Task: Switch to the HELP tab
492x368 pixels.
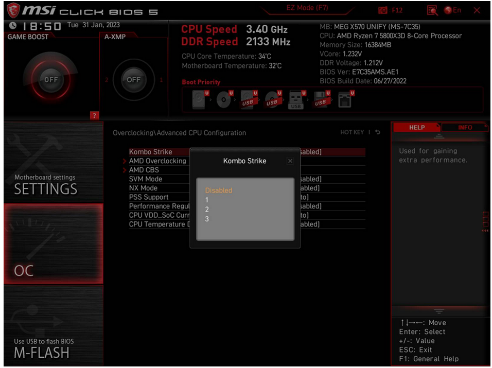Action: (x=417, y=127)
